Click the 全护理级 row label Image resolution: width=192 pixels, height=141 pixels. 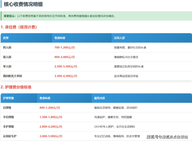tap(8, 127)
